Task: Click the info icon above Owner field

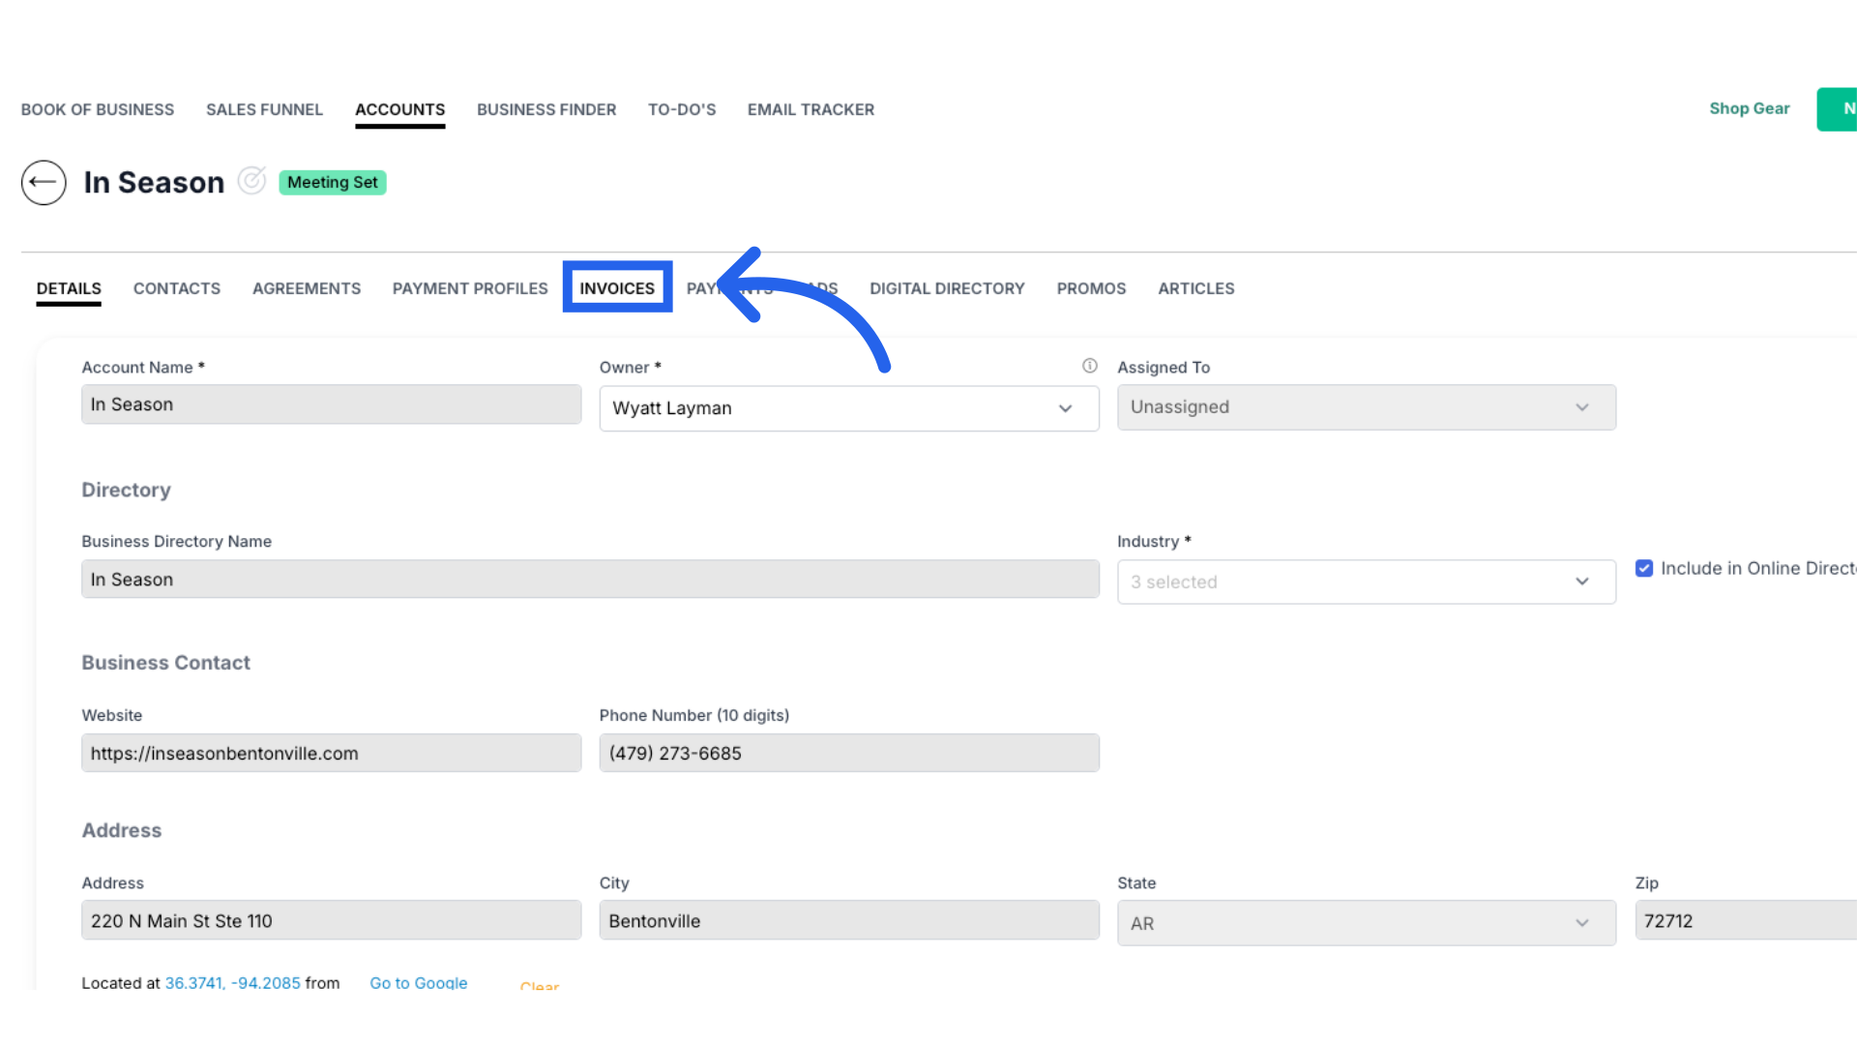Action: click(x=1090, y=366)
